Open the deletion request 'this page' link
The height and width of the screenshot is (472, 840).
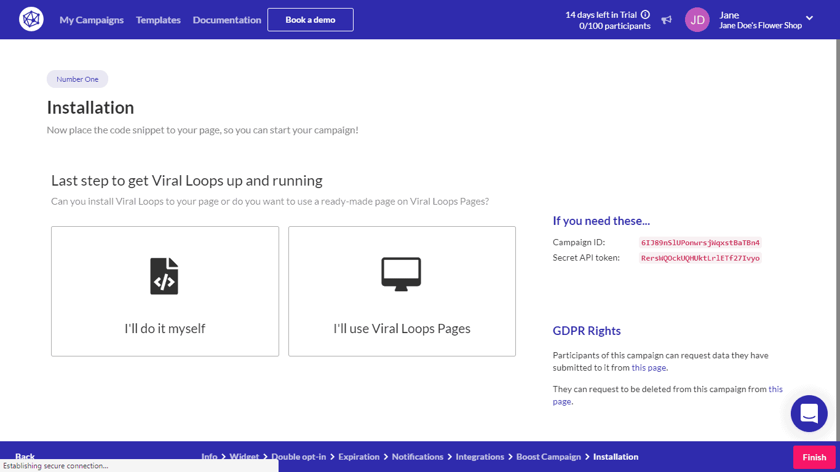(x=668, y=395)
